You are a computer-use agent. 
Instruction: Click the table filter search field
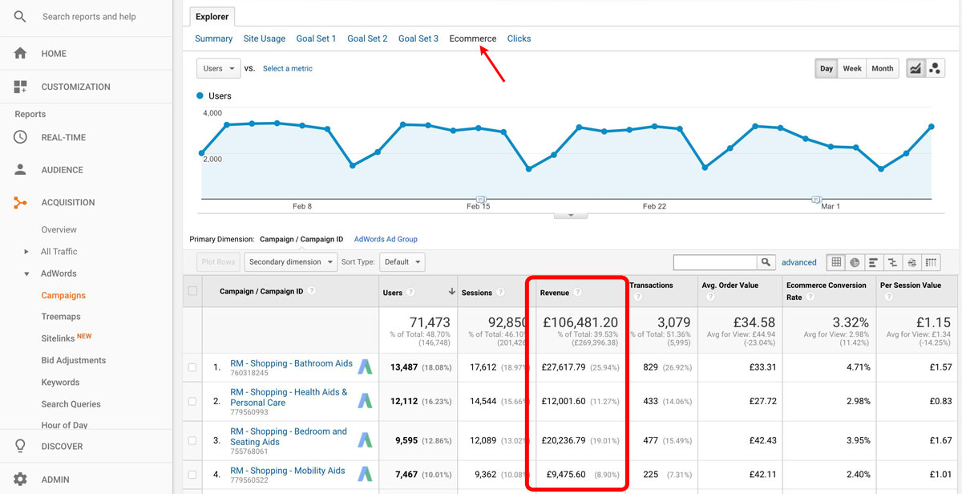[713, 261]
